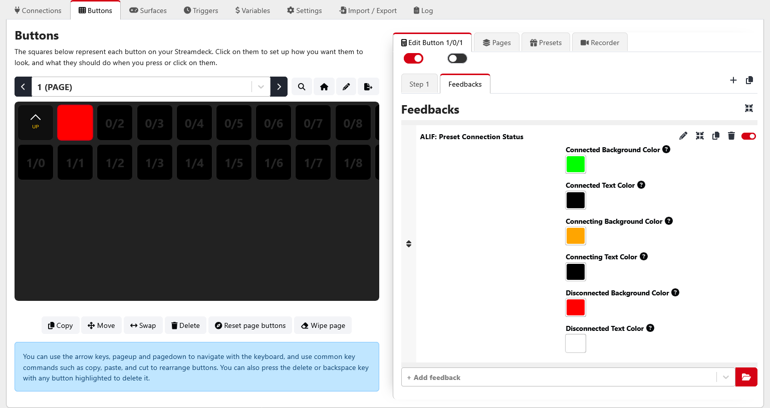Switch to the Triggers tab
Image resolution: width=770 pixels, height=408 pixels.
[201, 11]
